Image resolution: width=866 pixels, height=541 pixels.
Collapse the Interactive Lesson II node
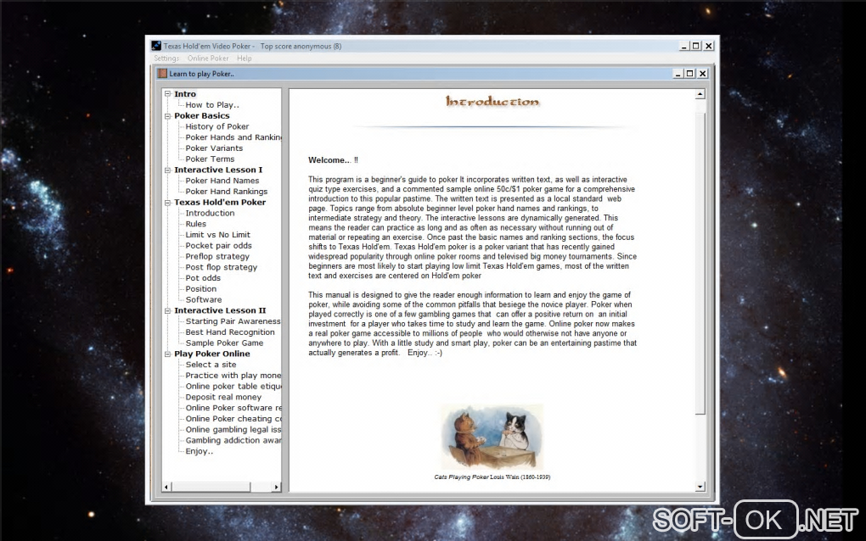pos(167,310)
